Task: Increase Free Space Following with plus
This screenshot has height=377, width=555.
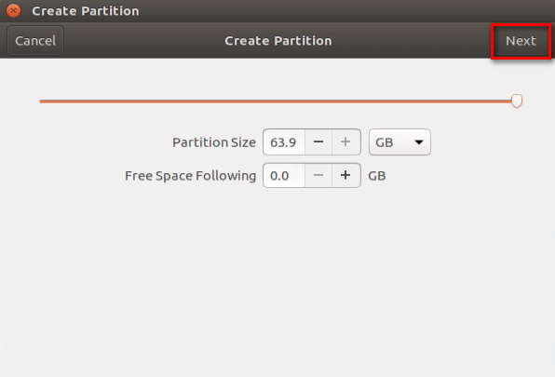Action: [x=345, y=175]
